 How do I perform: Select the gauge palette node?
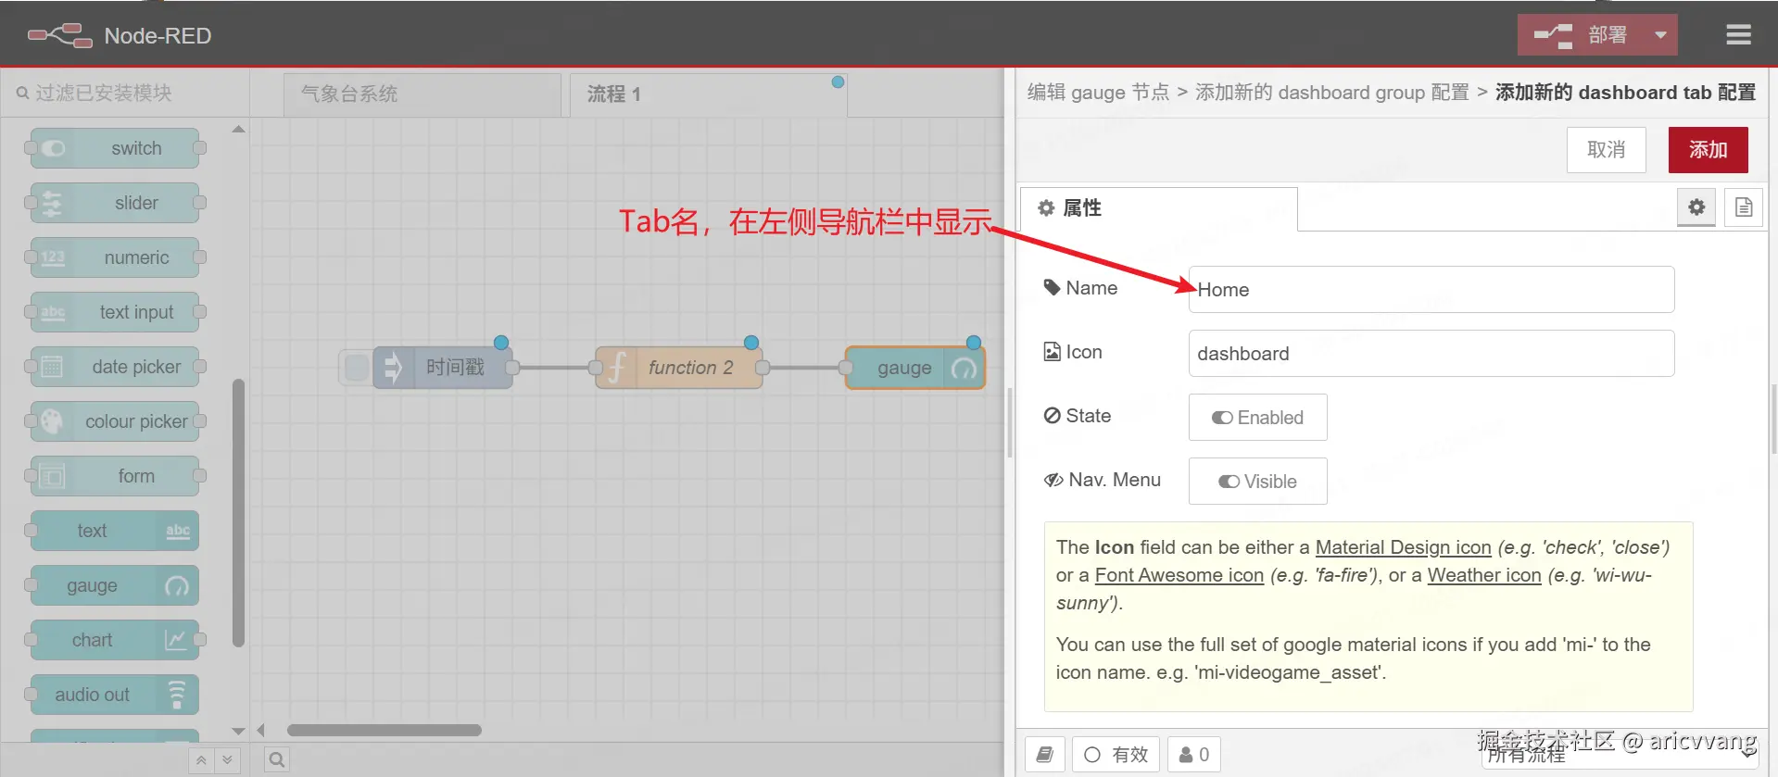(115, 585)
